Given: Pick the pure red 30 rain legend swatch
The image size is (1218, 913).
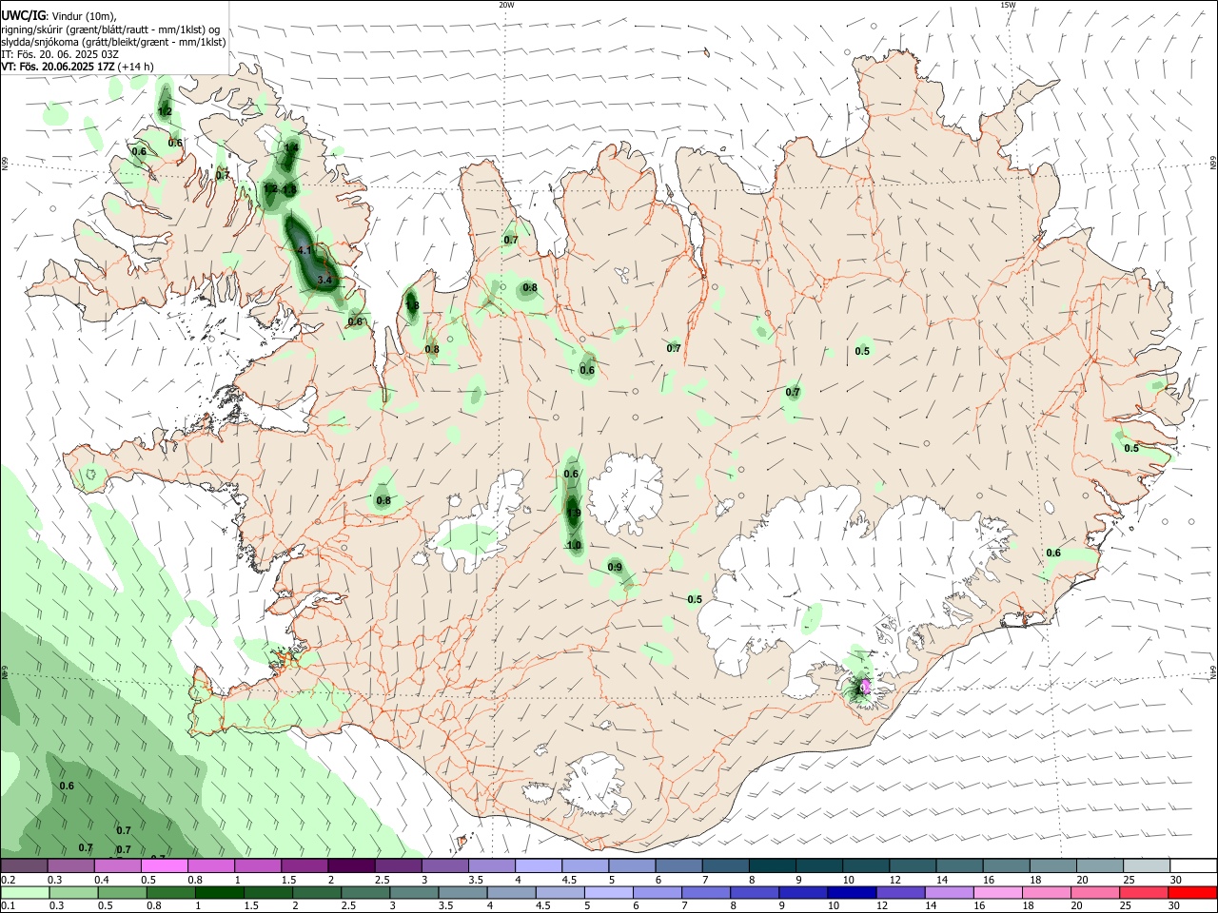Looking at the screenshot, I should point(1193,892).
